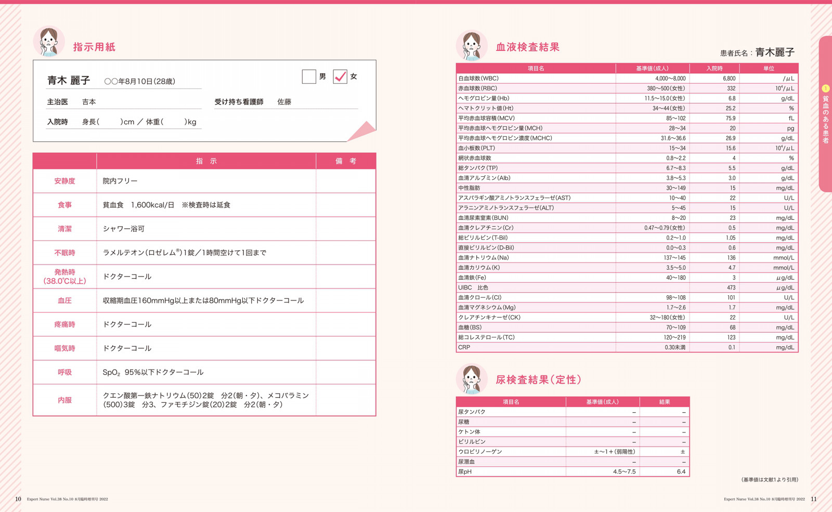Click the 備考 column header

[x=346, y=161]
